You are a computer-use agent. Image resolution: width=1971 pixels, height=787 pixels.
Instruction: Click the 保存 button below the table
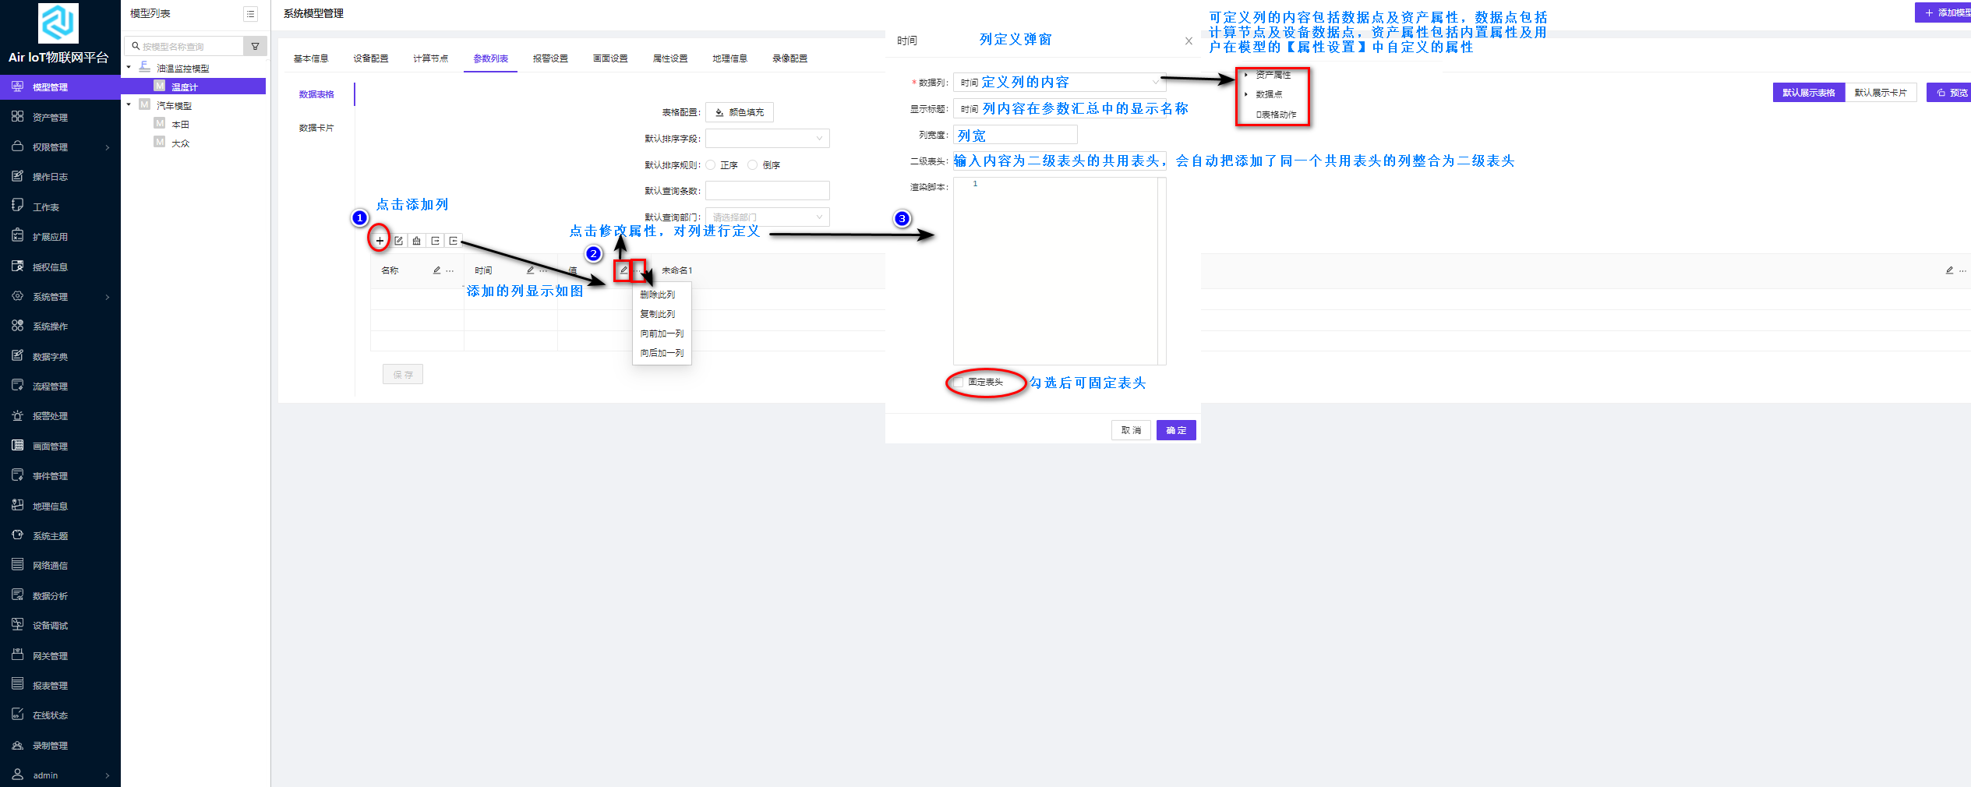click(403, 375)
